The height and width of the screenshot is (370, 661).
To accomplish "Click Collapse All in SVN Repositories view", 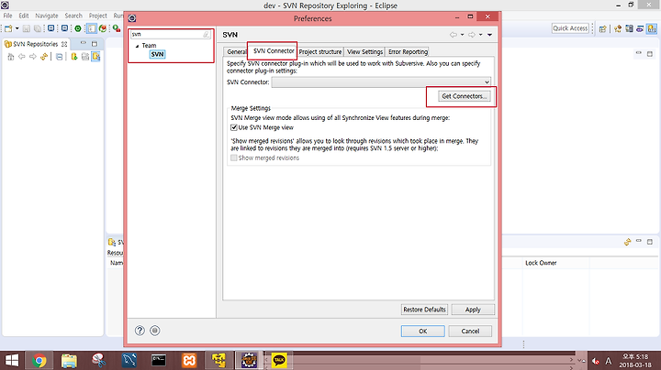I will [59, 57].
